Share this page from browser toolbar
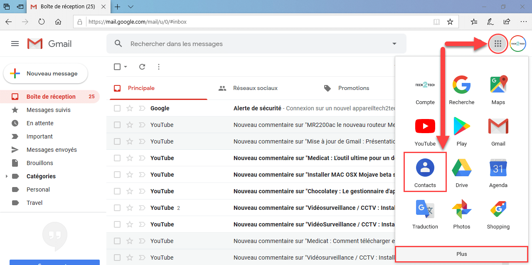 tap(507, 22)
